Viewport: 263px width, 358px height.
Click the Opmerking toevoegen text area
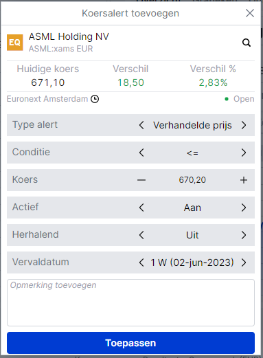(x=130, y=302)
